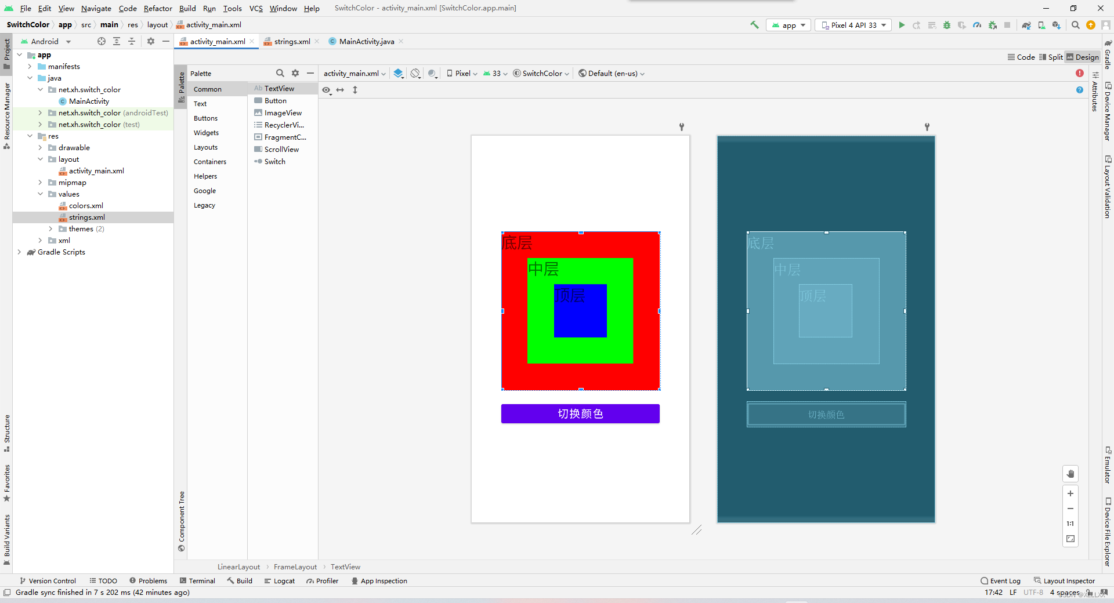Click the red error indicator icon
Image resolution: width=1114 pixels, height=603 pixels.
(1080, 73)
